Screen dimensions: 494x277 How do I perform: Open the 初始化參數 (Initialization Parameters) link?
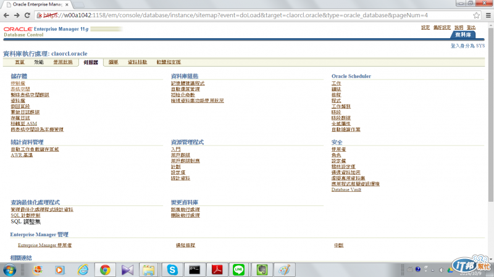click(183, 95)
